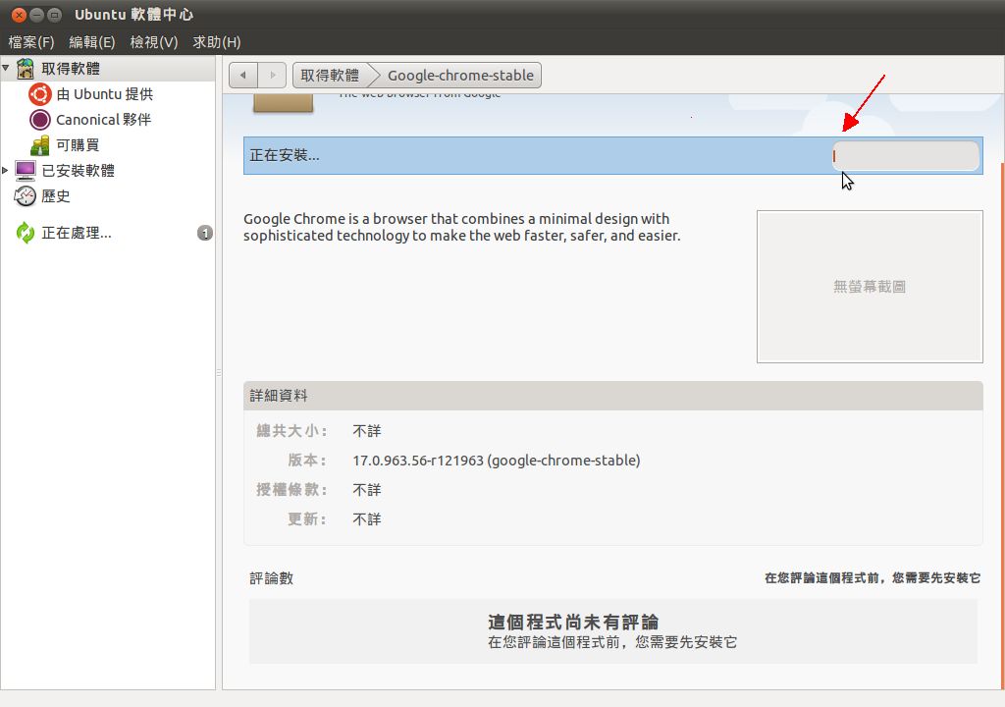Click the forward navigation arrow button

click(x=273, y=76)
